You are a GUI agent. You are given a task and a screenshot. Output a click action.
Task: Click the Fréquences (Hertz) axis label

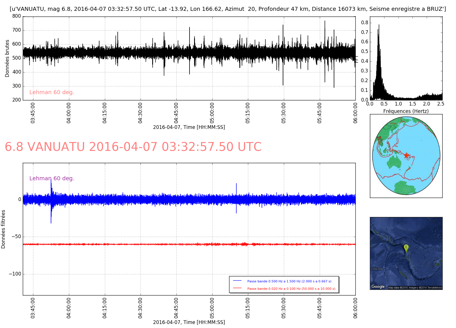(406, 111)
